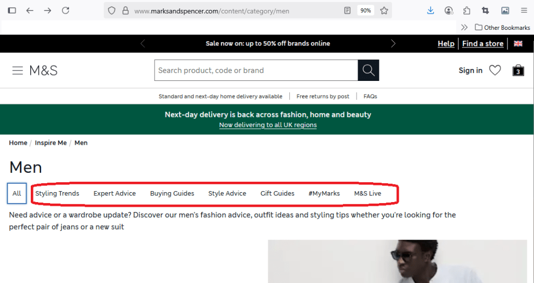The height and width of the screenshot is (283, 534).
Task: Open the wishlist heart icon
Action: [x=495, y=70]
